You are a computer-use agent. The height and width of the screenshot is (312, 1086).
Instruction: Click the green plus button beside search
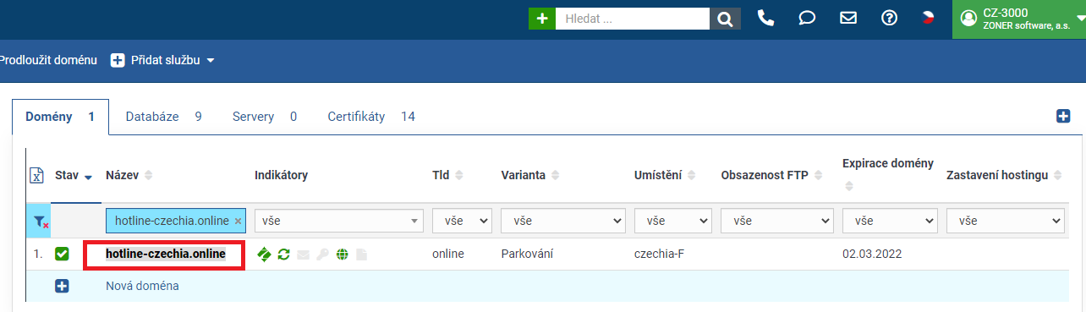point(542,19)
